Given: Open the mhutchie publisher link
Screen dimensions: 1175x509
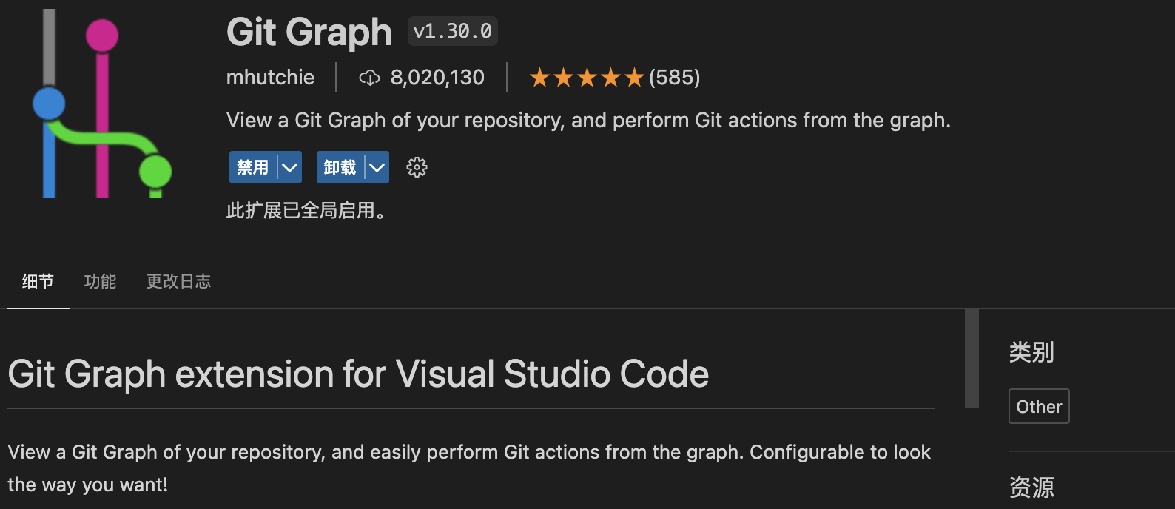Looking at the screenshot, I should click(270, 78).
